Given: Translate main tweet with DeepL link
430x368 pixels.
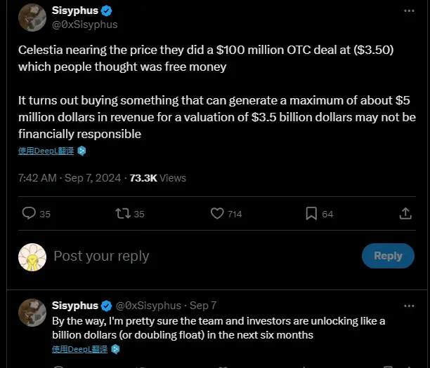Looking at the screenshot, I should (x=46, y=151).
